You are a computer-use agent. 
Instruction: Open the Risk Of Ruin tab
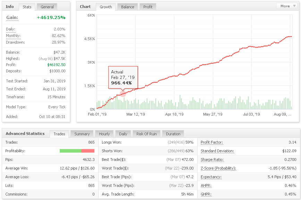click(147, 134)
